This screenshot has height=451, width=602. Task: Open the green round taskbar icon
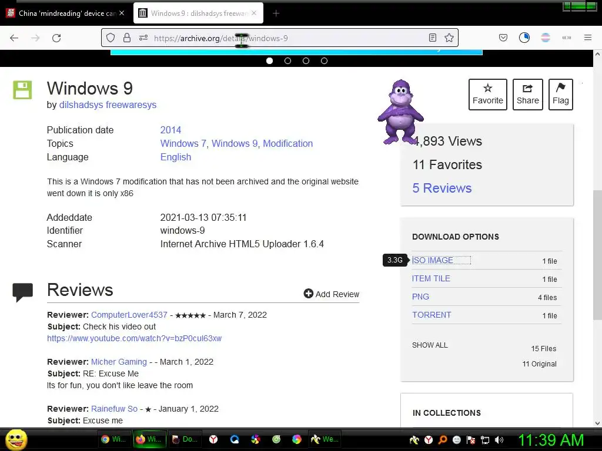click(276, 439)
